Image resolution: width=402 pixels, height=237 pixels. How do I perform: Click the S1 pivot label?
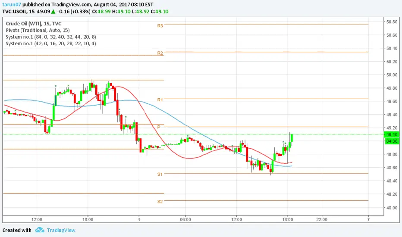[x=160, y=174]
